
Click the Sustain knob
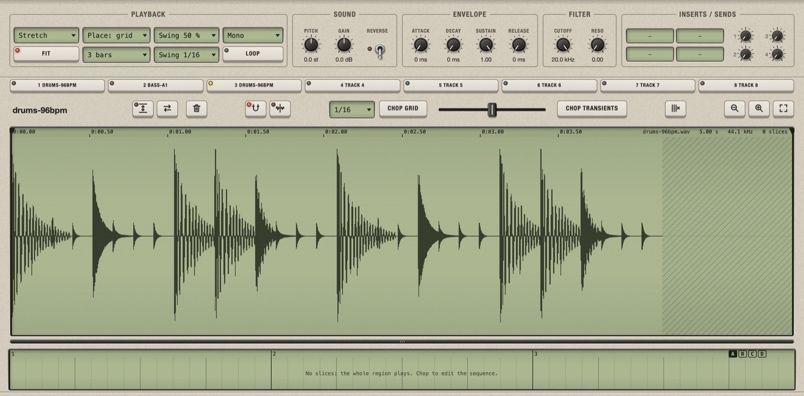click(486, 45)
